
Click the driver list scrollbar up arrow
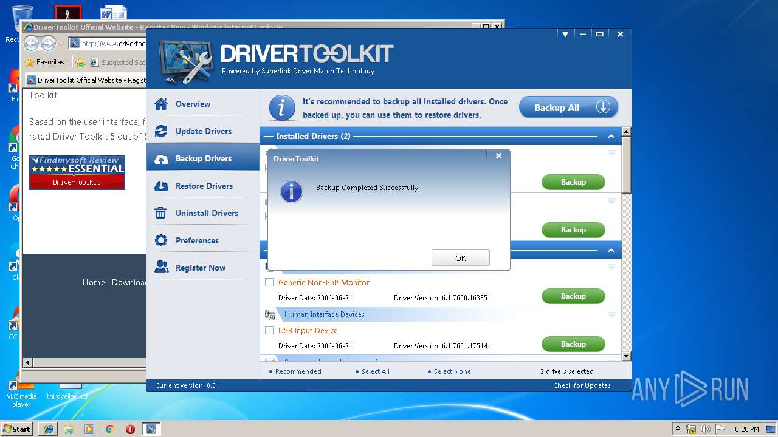(x=627, y=132)
